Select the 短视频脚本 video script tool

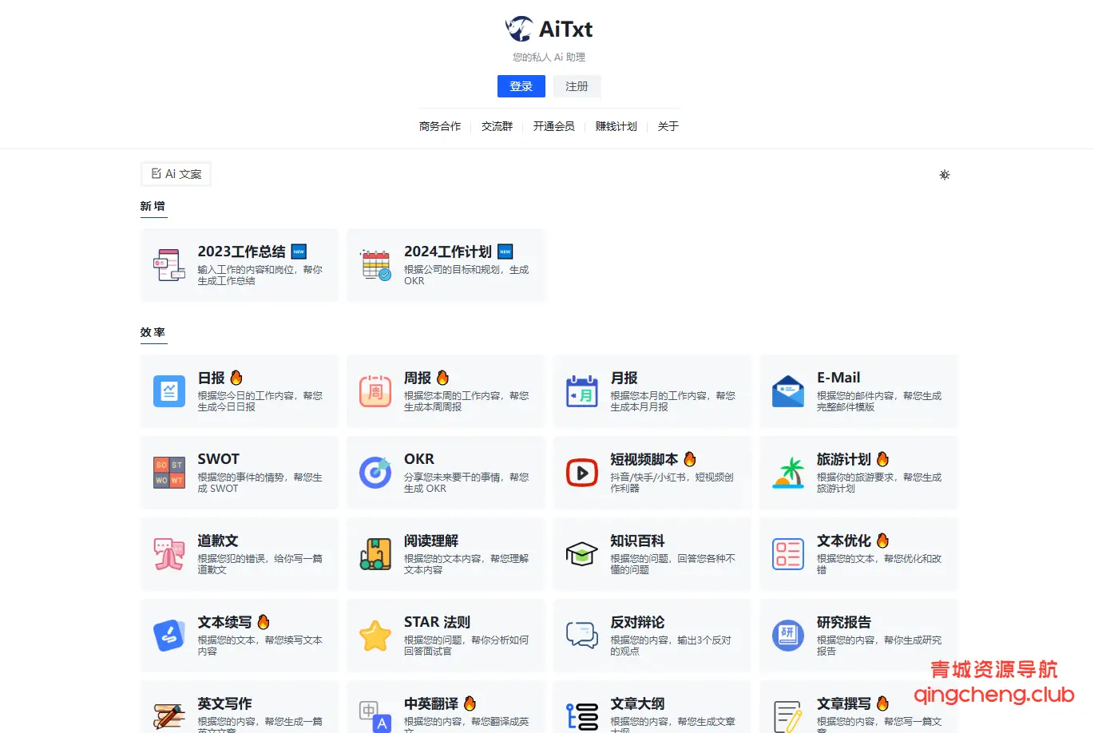(652, 473)
